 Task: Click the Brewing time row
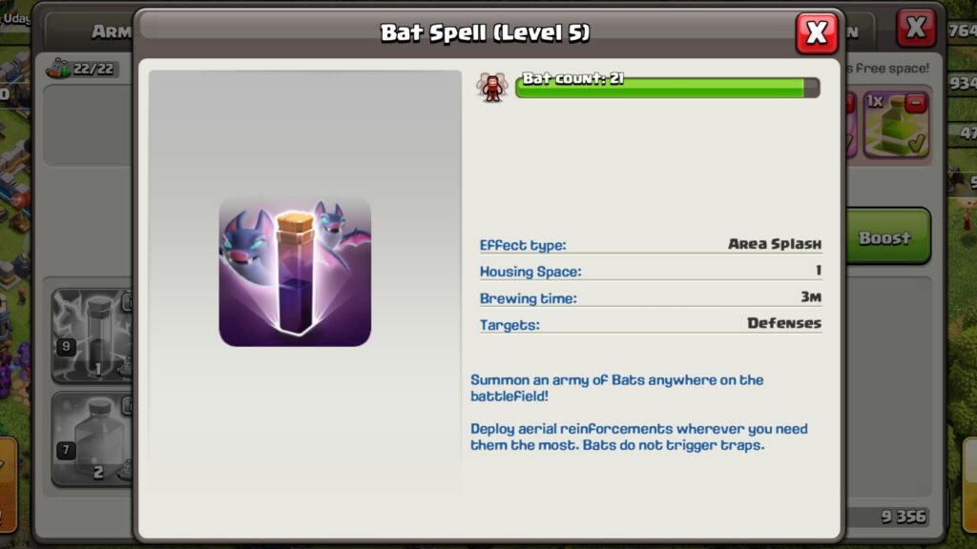tap(651, 298)
